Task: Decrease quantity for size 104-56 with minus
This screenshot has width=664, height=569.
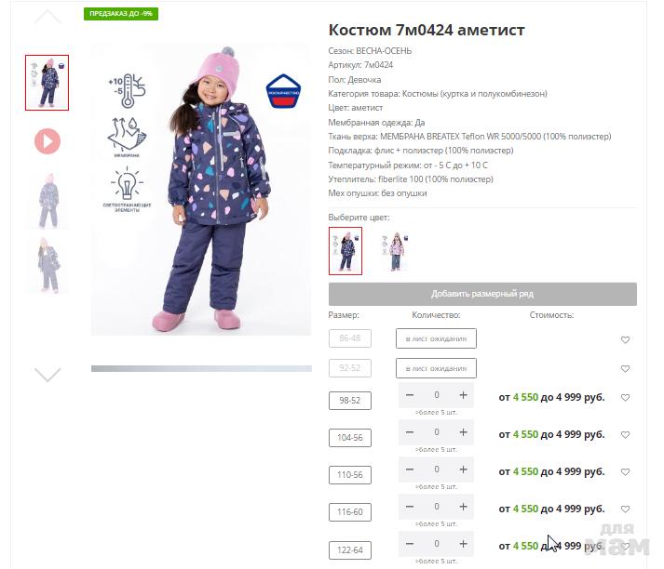Action: pyautogui.click(x=410, y=432)
